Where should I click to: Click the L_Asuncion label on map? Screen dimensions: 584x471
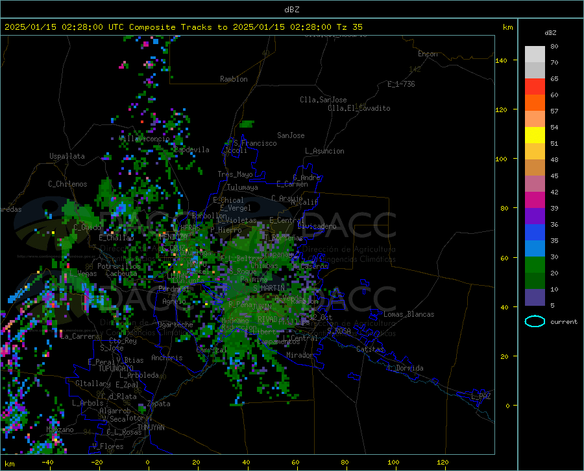(324, 151)
